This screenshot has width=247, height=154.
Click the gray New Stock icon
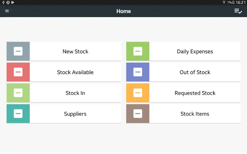click(x=18, y=51)
